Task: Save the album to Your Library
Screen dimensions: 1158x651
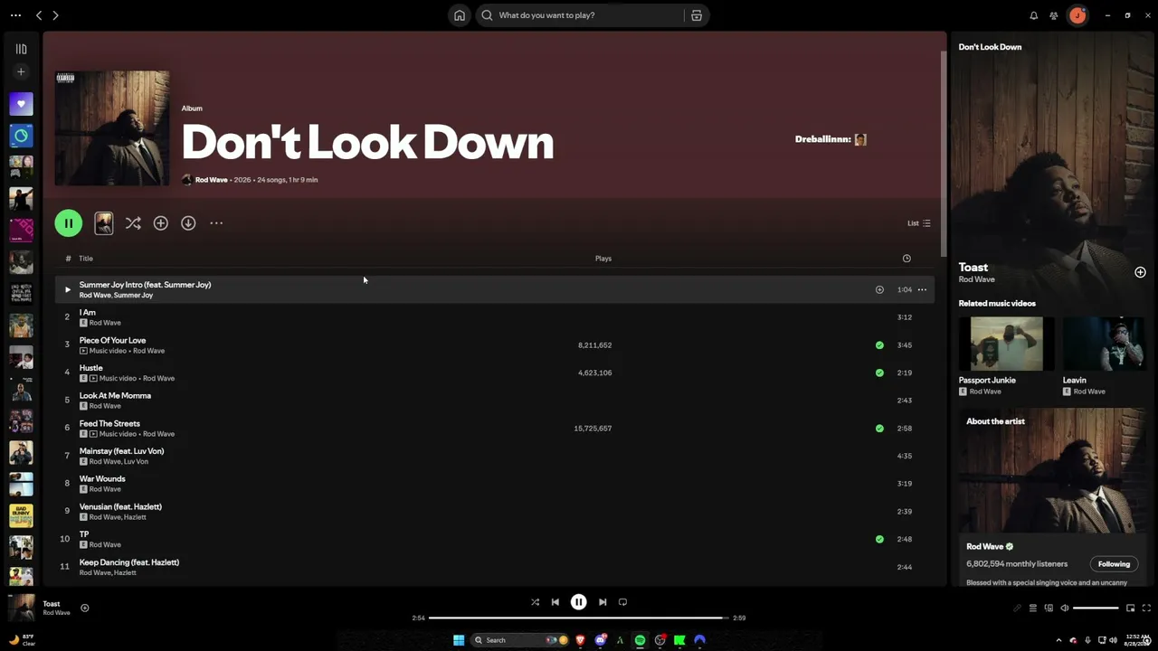Action: 161,223
